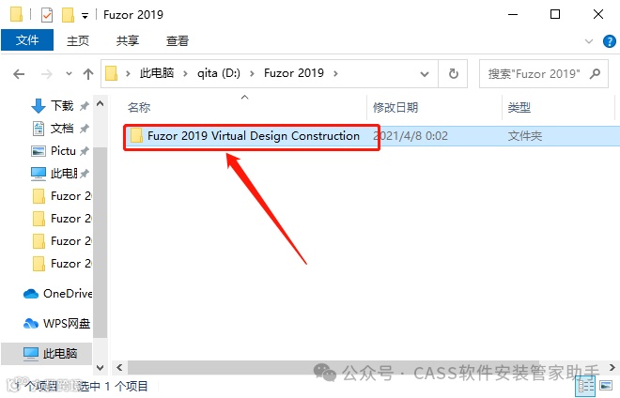
Task: Open the Help question mark icon
Action: pos(610,41)
